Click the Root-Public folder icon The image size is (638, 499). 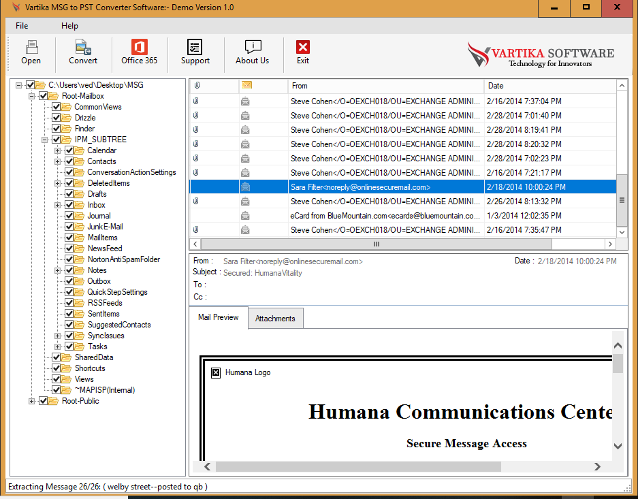53,401
